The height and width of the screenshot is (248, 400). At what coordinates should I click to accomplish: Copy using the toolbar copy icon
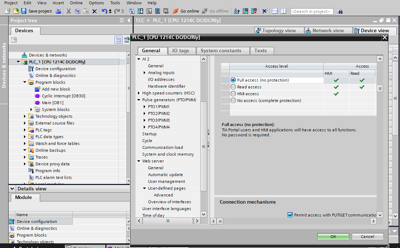point(77,11)
